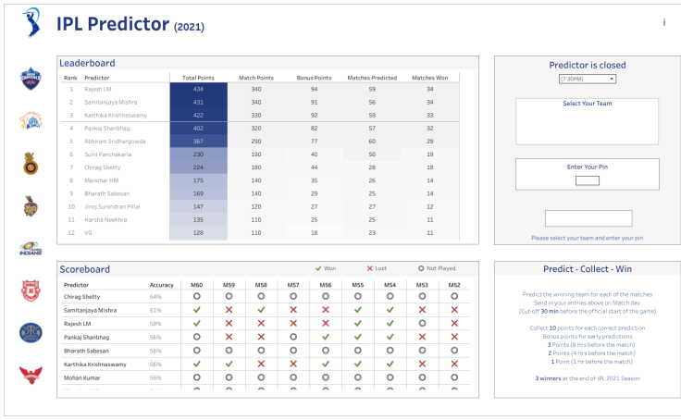The width and height of the screenshot is (681, 420).
Task: Click the Lost legend cross
Action: [369, 268]
